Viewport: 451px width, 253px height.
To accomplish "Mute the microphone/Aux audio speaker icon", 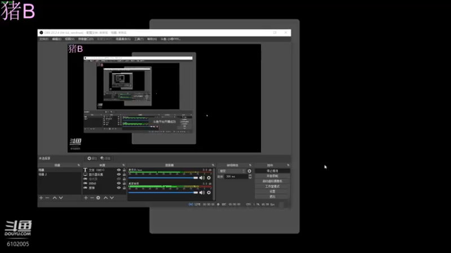I will [202, 178].
